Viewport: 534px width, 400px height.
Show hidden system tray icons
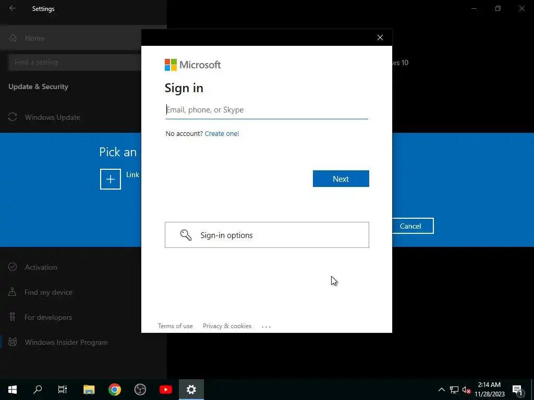(441, 390)
